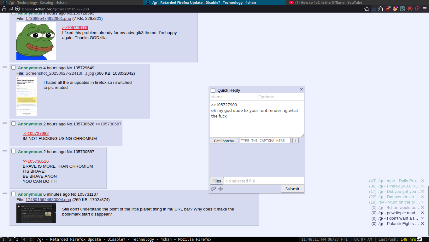The height and width of the screenshot is (242, 429).
Task: Close the Quick Reply window
Action: click(301, 89)
